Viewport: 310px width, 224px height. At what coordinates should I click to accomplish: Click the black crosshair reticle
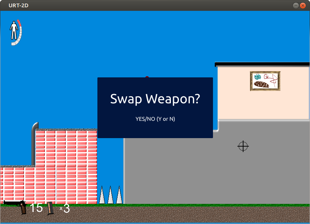[243, 146]
